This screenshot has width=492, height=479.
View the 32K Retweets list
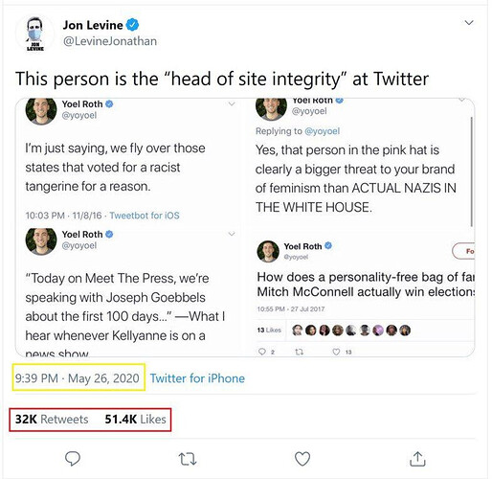[52, 419]
